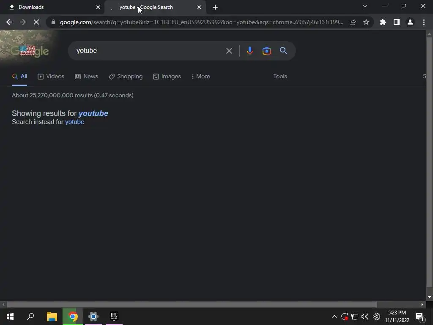Switch to Shopping results
The width and height of the screenshot is (433, 325).
click(126, 77)
